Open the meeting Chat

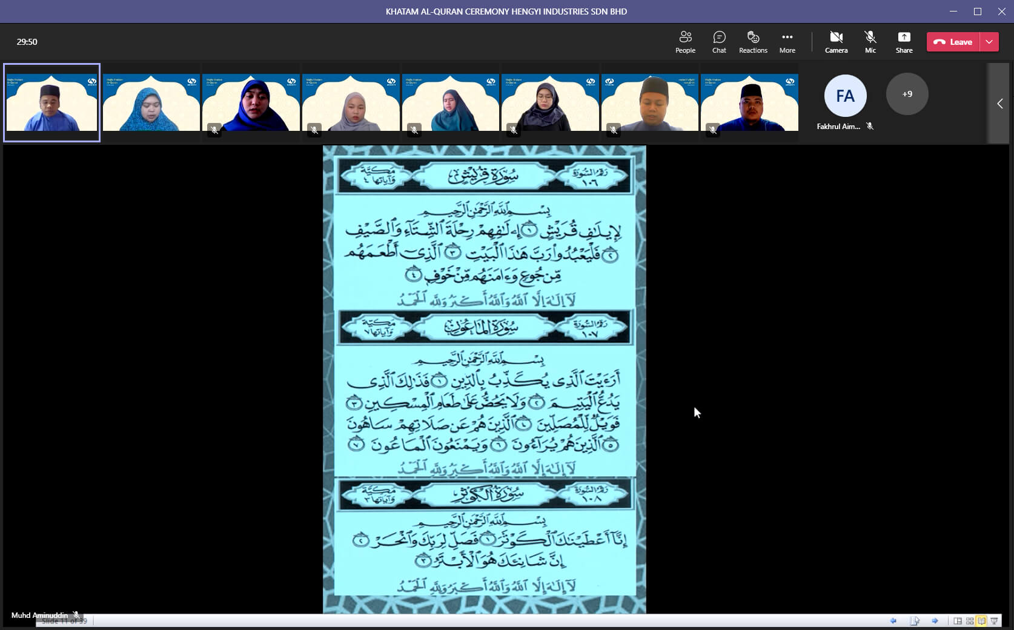pos(719,42)
